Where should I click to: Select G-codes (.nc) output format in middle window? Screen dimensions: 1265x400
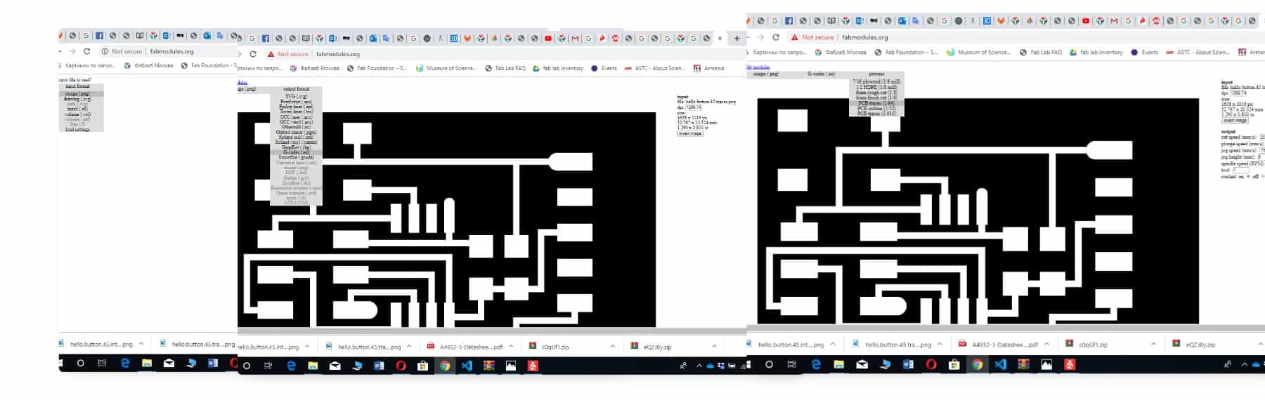click(296, 152)
